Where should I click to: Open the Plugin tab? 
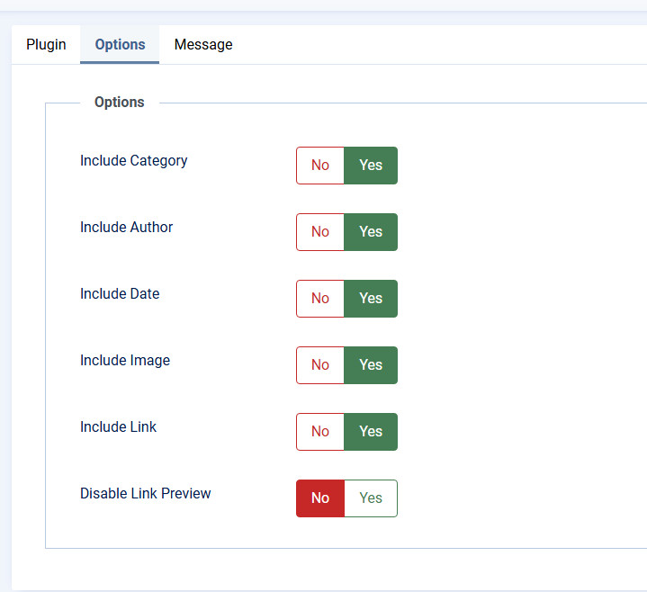[46, 44]
